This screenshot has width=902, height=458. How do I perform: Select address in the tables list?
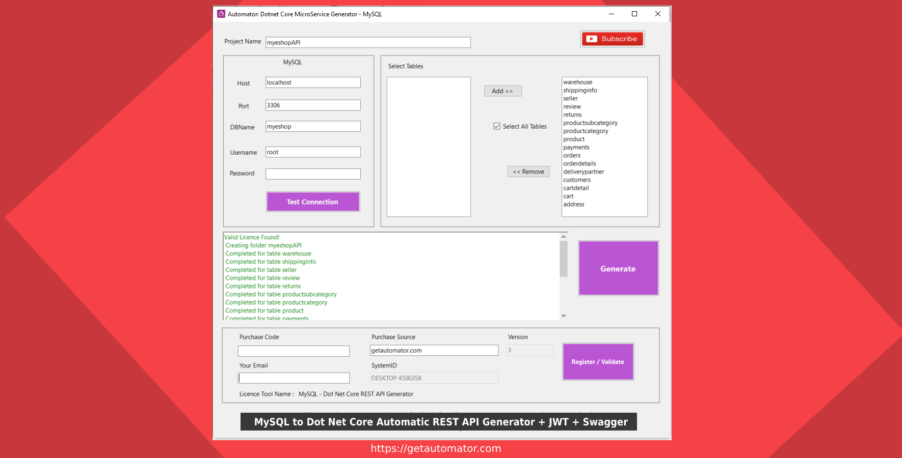click(x=574, y=204)
